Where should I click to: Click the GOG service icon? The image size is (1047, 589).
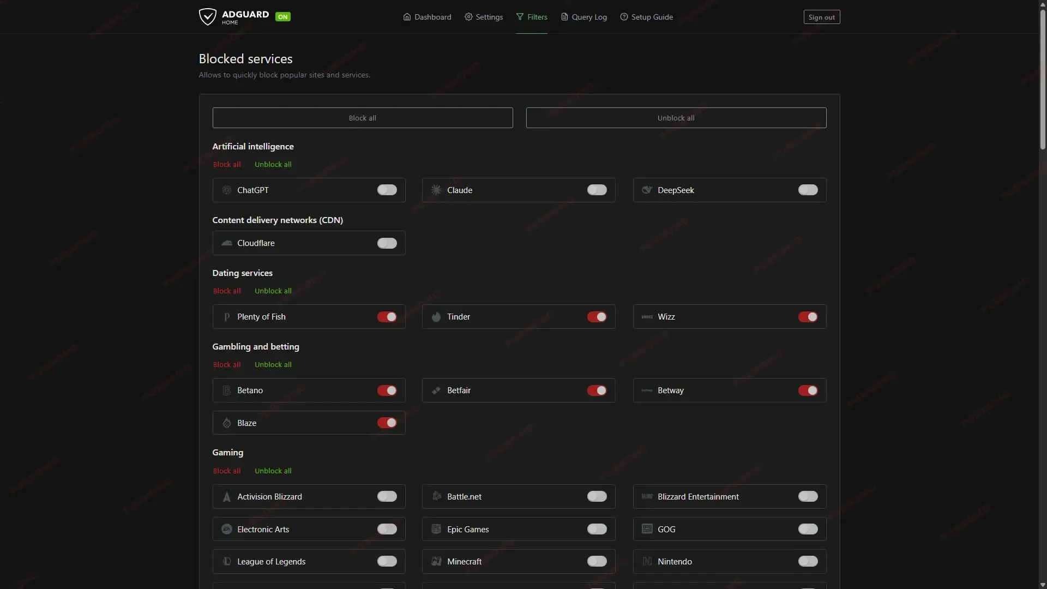point(647,529)
